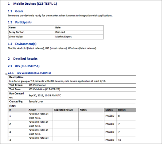162x144 pixels.
Task: Click heading 'iOS Validation (CL3-TSTRN-1)'
Action: pos(34,73)
